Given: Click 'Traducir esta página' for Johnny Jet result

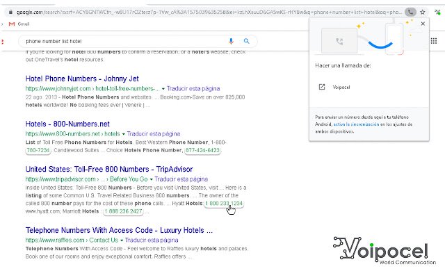Looking at the screenshot, I should [x=193, y=88].
